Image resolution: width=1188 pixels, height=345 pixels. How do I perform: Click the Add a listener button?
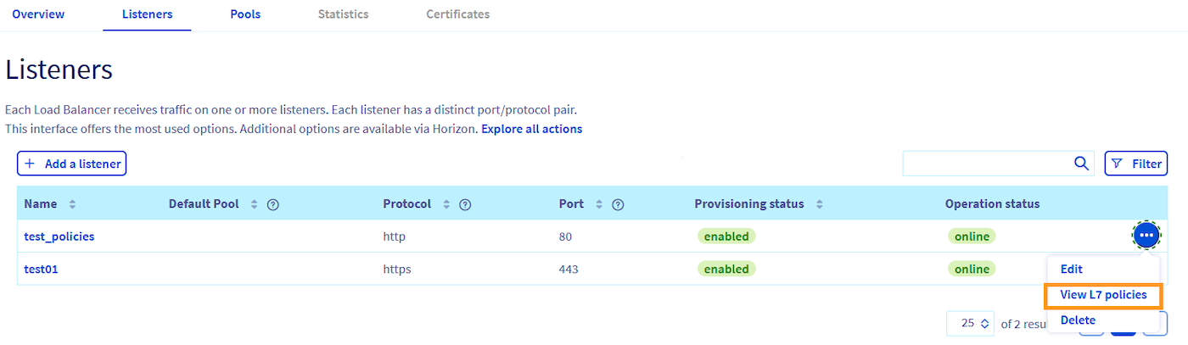pyautogui.click(x=72, y=164)
